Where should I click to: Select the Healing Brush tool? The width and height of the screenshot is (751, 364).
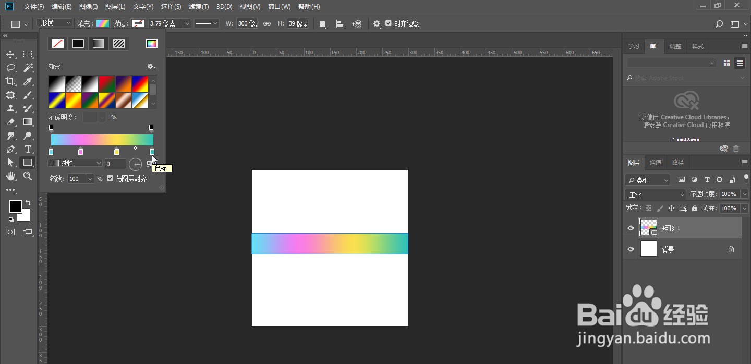pyautogui.click(x=10, y=95)
